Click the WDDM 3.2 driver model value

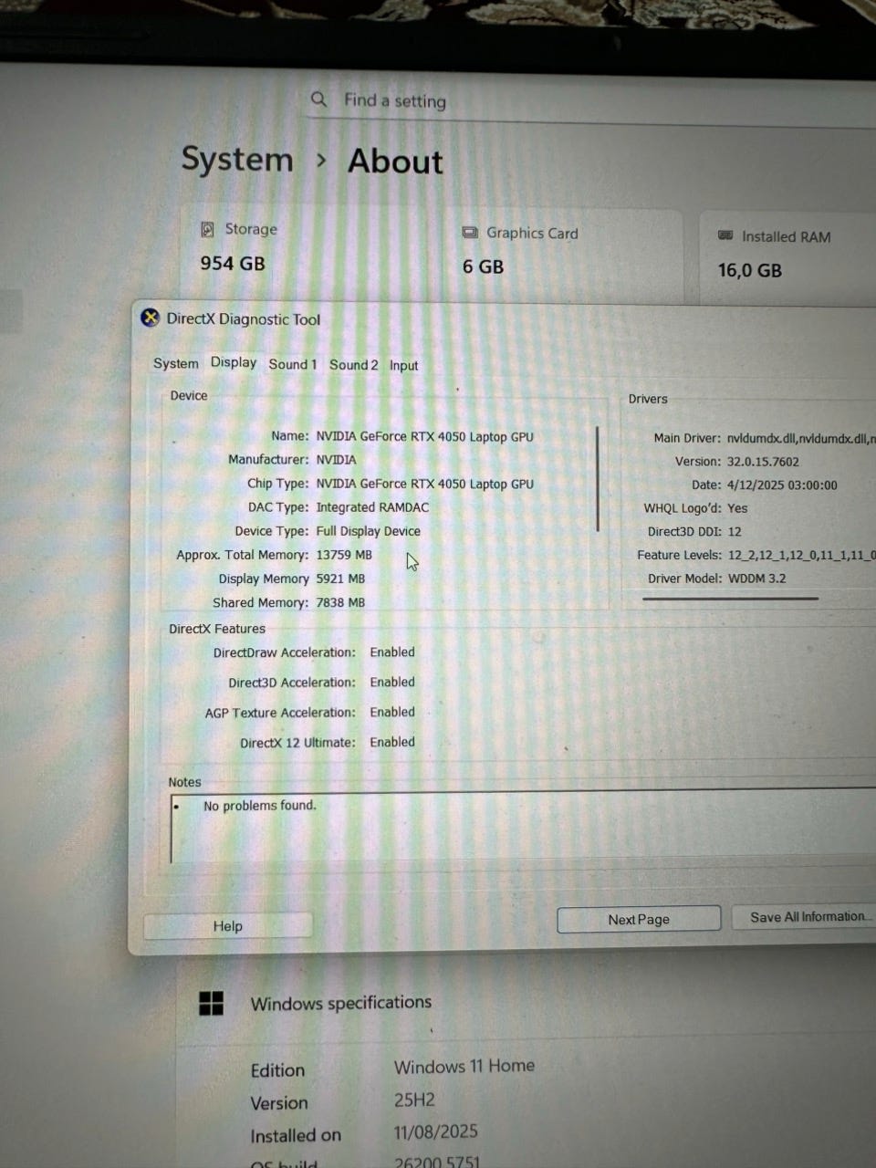(x=756, y=579)
